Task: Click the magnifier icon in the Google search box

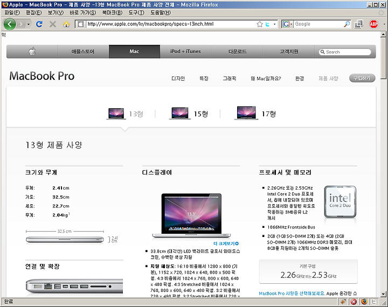Action: (347, 24)
